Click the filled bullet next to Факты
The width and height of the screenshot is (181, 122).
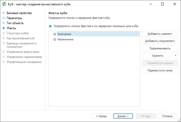pyautogui.click(x=4, y=28)
